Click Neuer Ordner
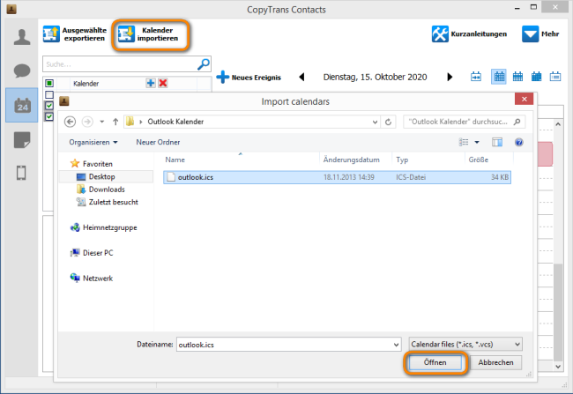Viewport: 573px width, 394px height. click(x=158, y=142)
